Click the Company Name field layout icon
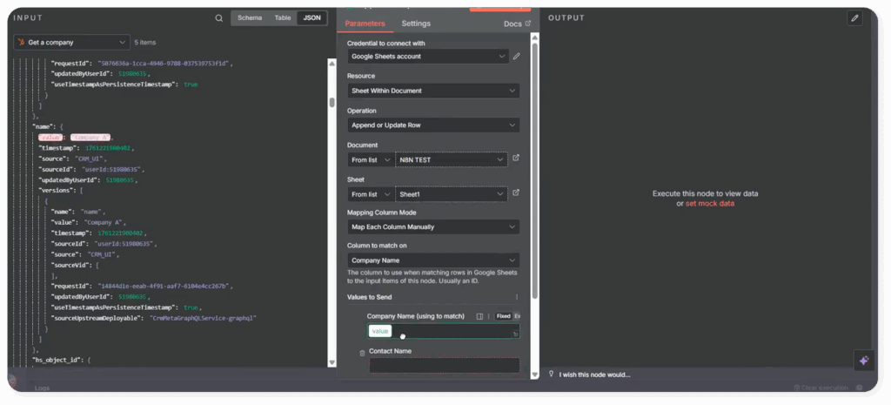The width and height of the screenshot is (891, 405). [x=479, y=316]
